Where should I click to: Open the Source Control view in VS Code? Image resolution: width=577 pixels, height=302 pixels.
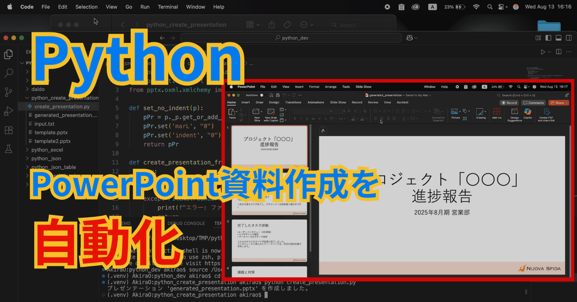pos(8,91)
